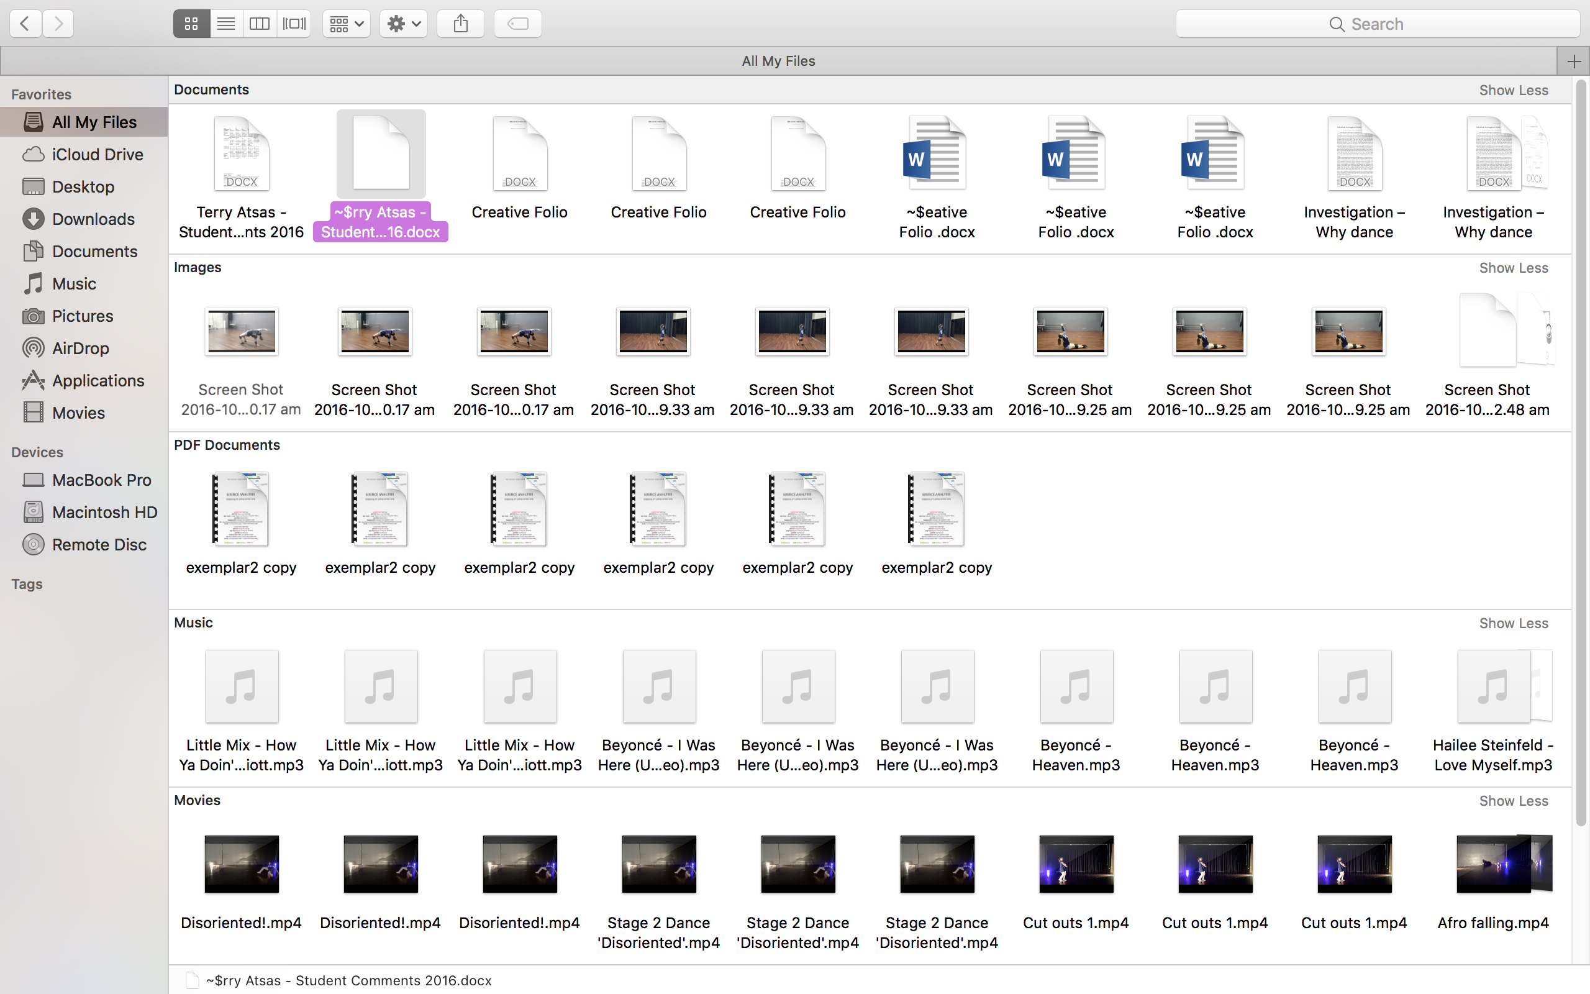
Task: Collapse Documents section with Show Less
Action: (1513, 90)
